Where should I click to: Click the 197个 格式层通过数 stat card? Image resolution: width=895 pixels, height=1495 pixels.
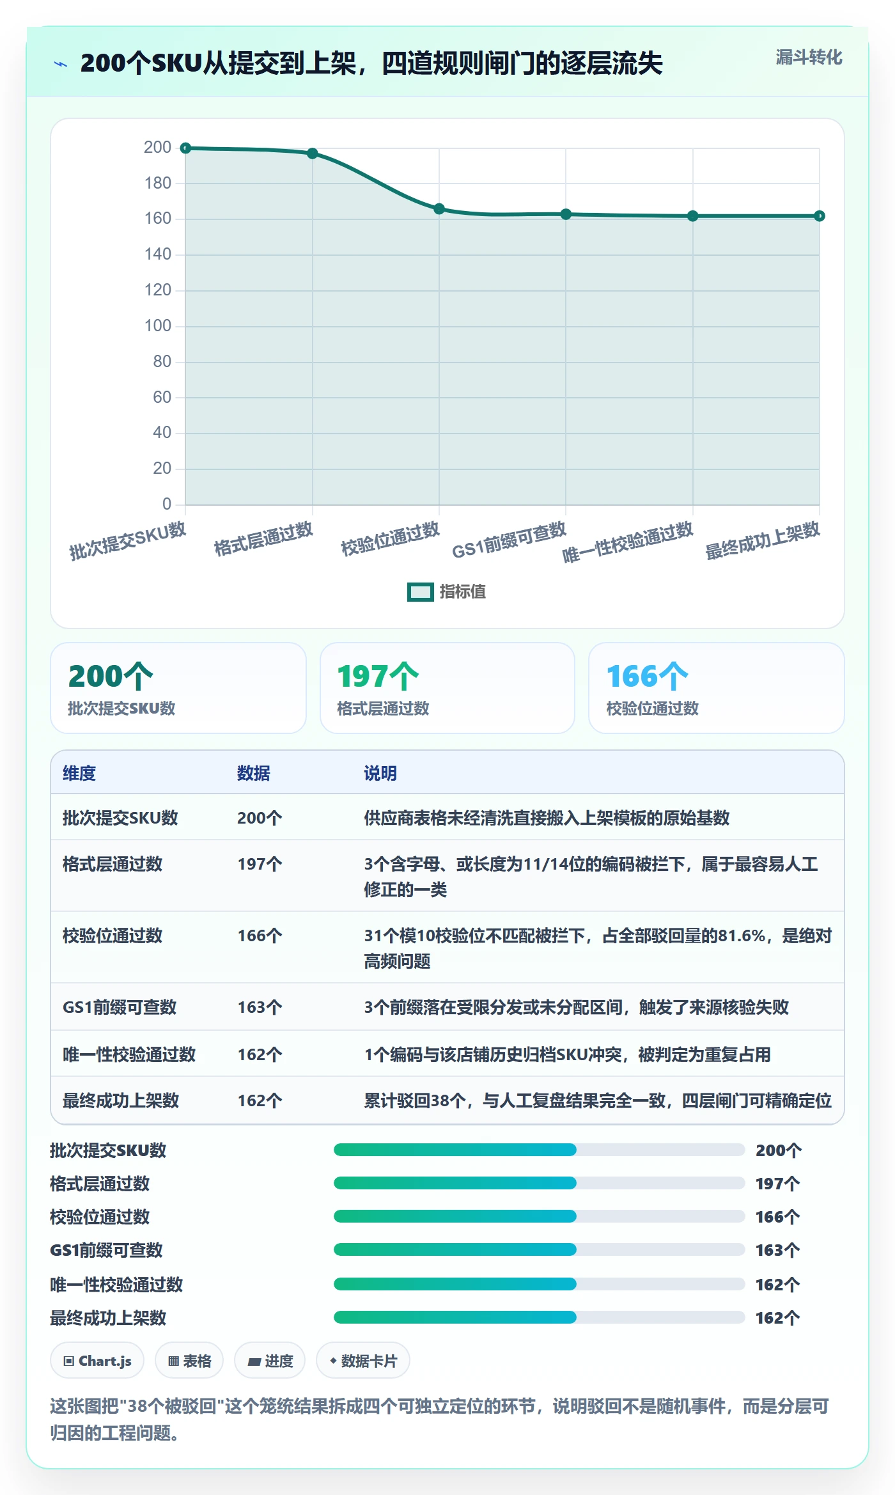(447, 688)
